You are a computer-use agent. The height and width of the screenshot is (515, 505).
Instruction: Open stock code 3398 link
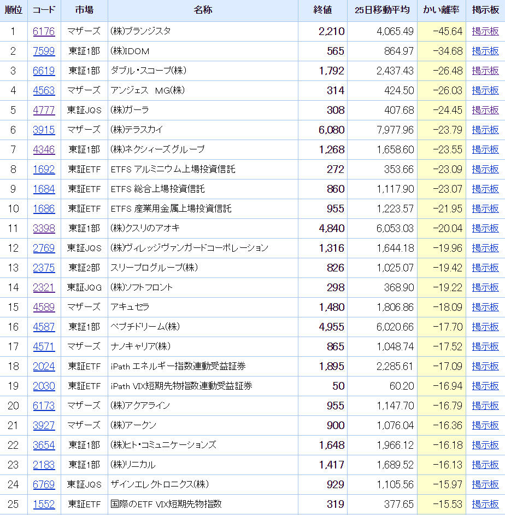point(44,229)
